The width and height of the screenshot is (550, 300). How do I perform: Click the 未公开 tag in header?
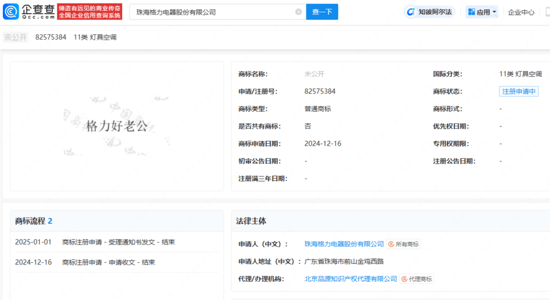[15, 37]
